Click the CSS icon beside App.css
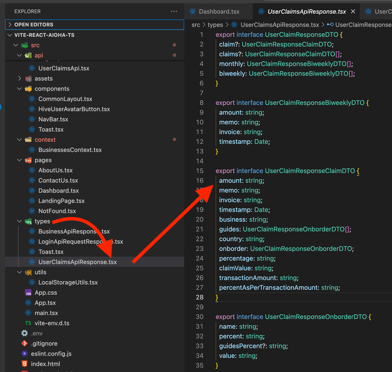This screenshot has height=372, width=392. pyautogui.click(x=28, y=293)
